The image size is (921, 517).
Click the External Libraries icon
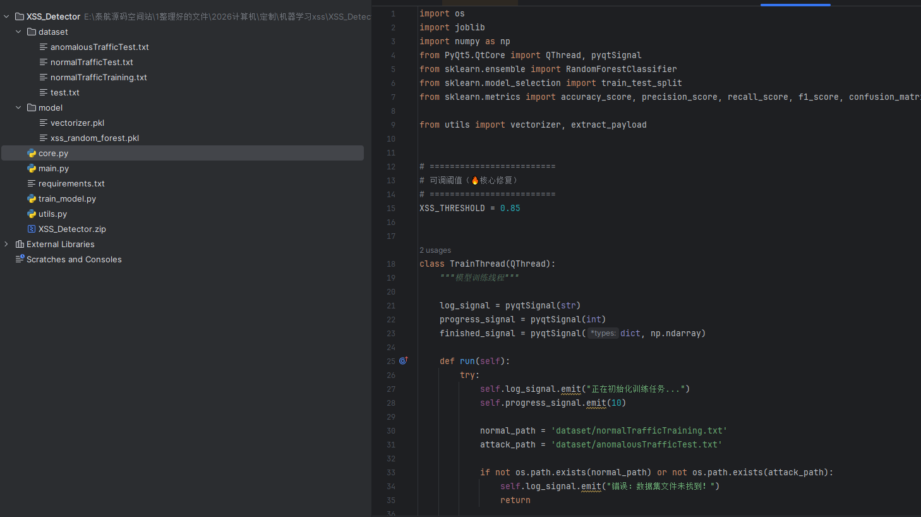click(x=20, y=244)
